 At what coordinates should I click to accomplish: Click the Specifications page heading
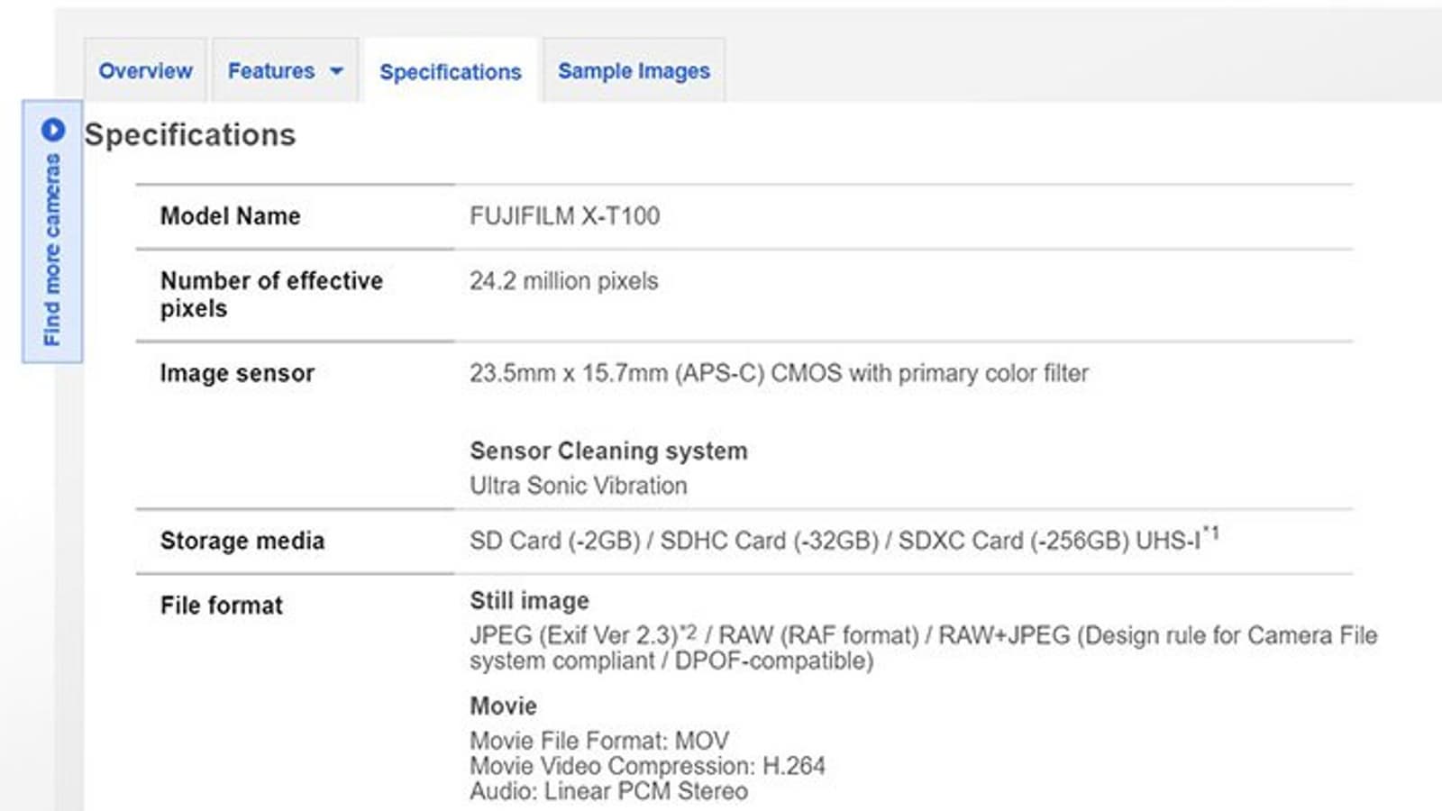click(190, 135)
